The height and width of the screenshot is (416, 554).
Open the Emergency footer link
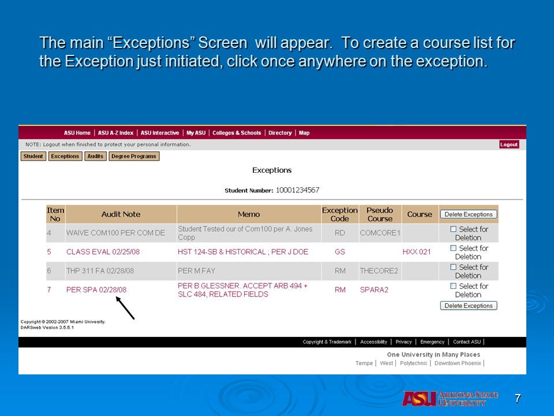[x=432, y=341]
